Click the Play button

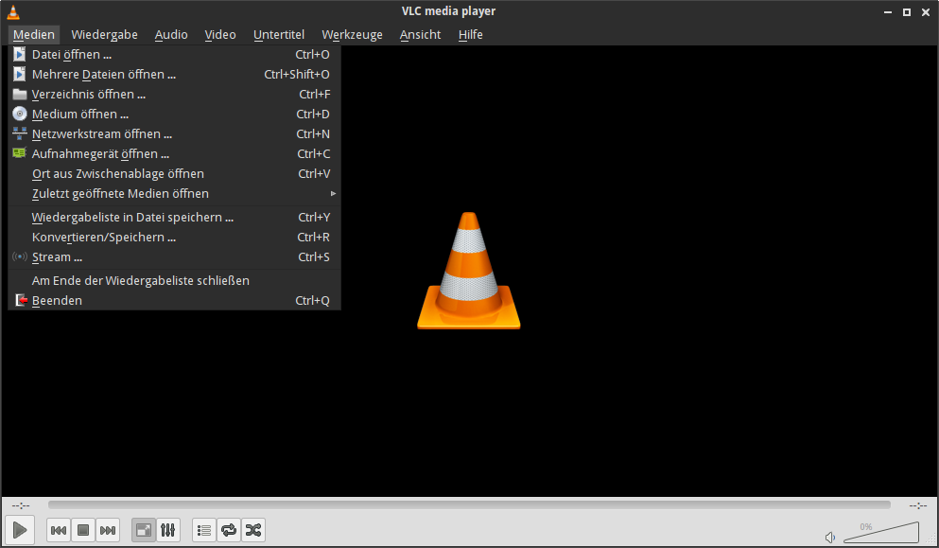(x=19, y=530)
